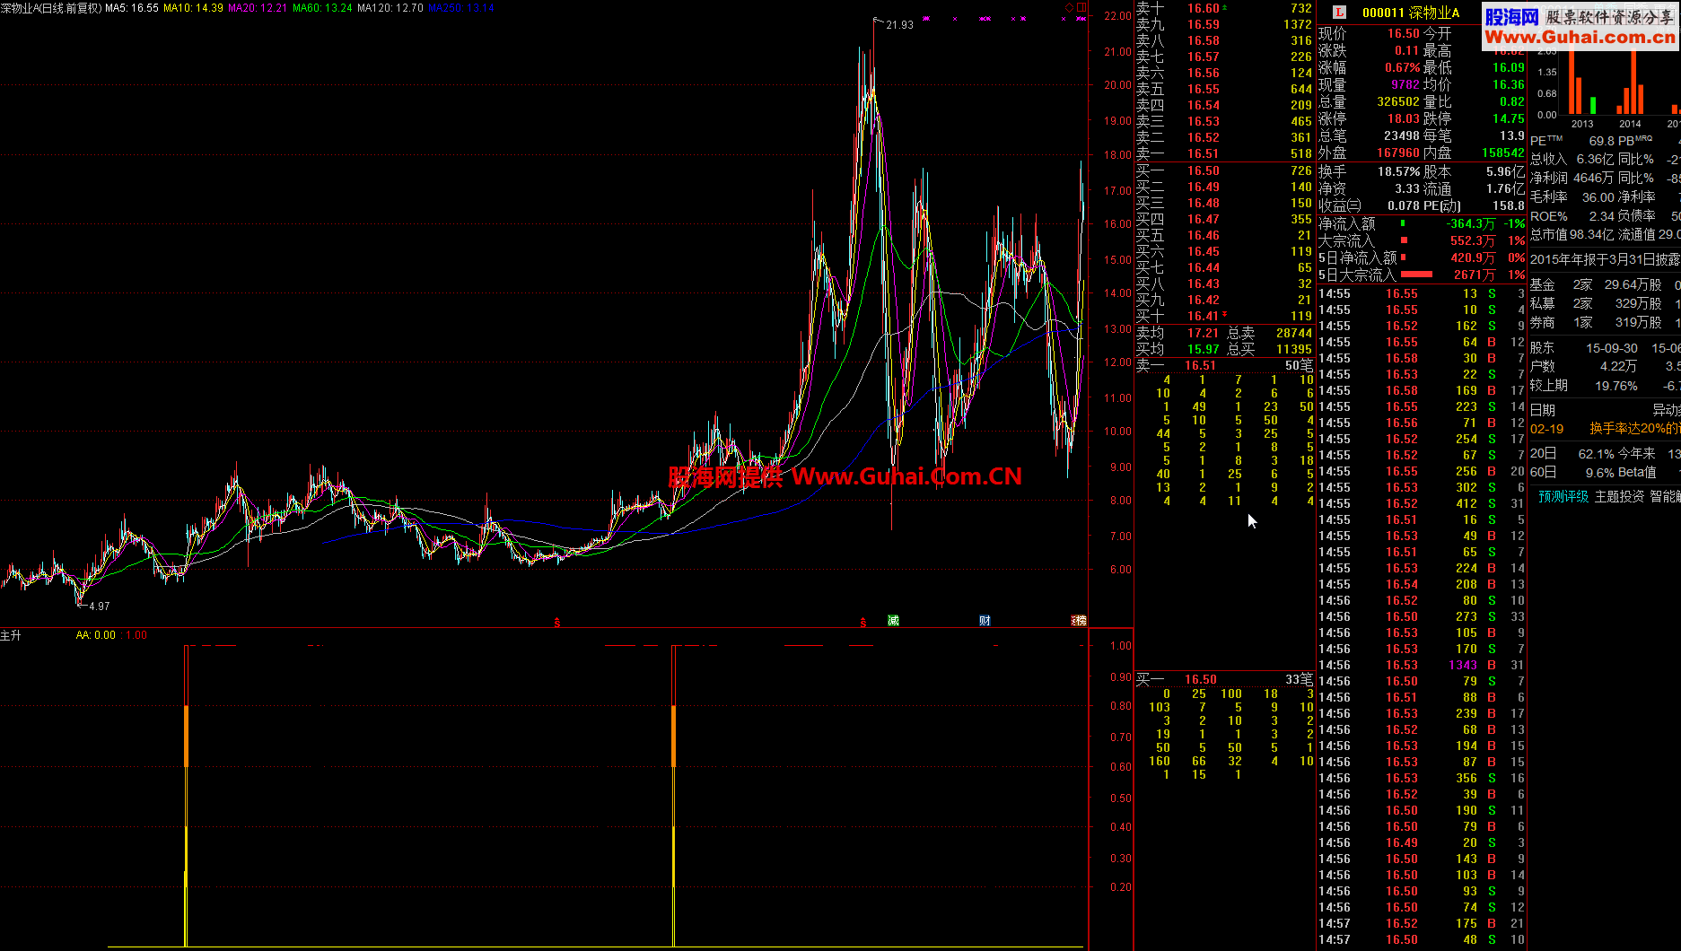Select the 卖一 16.51 ask row

[1224, 153]
